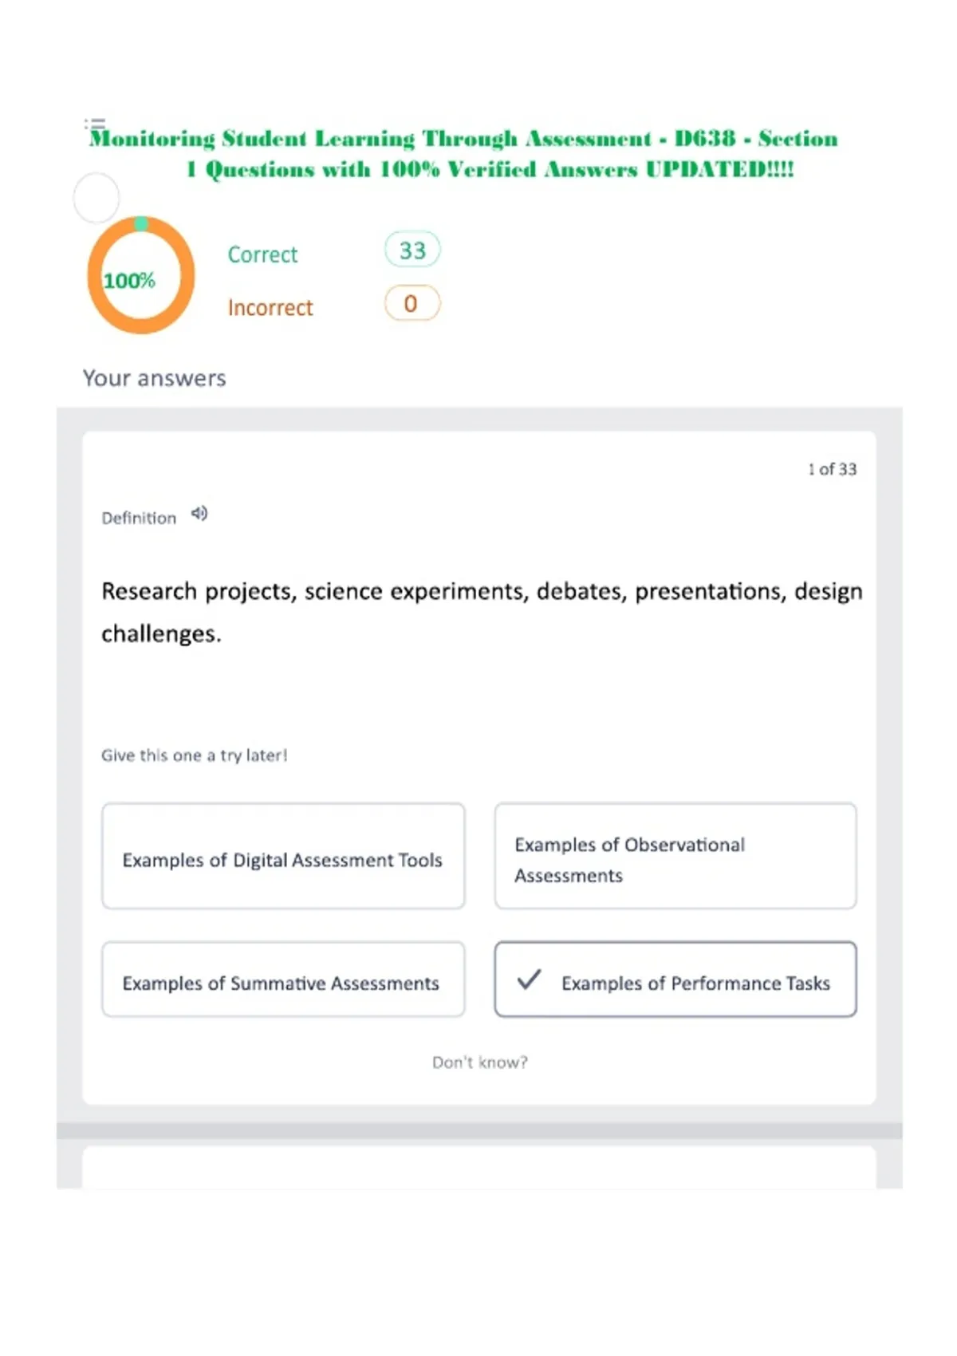Click the 1 of 33 counter
Screen dimensions: 957x1356
click(832, 469)
